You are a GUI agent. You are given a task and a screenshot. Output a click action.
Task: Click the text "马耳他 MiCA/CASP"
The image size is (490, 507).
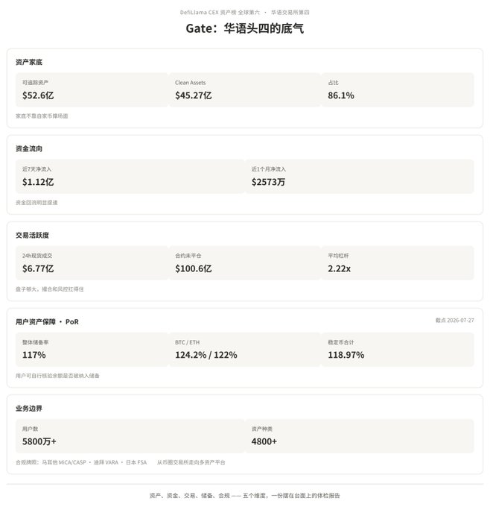64,462
